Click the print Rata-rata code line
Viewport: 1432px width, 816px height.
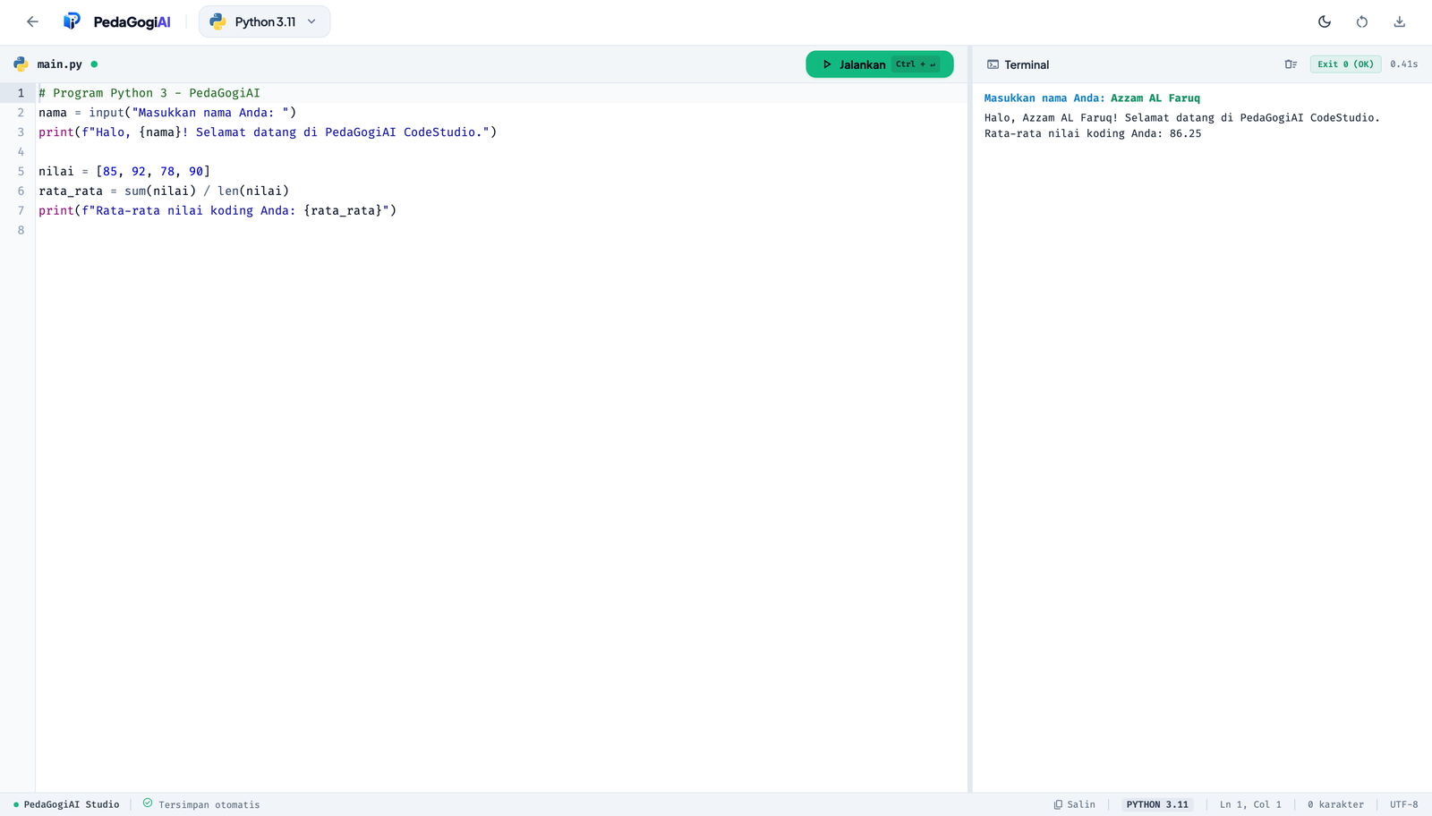coord(217,210)
